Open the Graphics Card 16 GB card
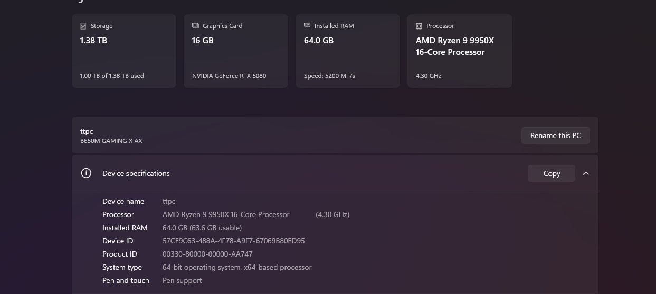 [236, 51]
